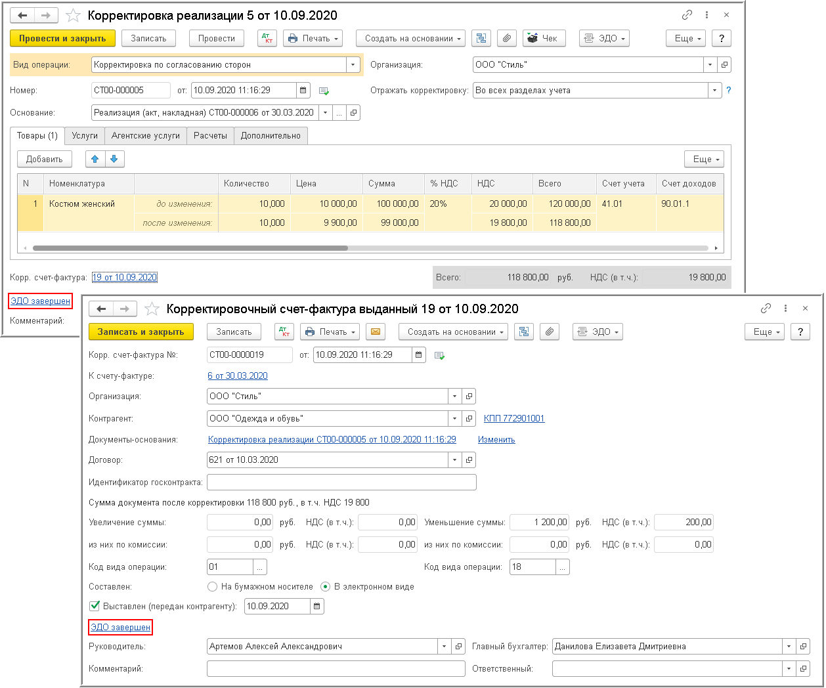Move the row down with the blue down arrow
This screenshot has width=826, height=688.
114,159
